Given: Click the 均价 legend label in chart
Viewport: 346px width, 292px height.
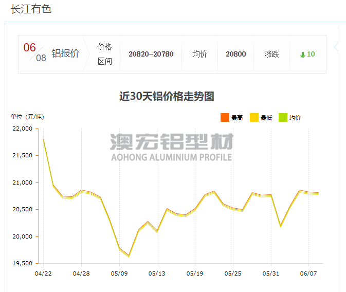Looking at the screenshot, I should pos(295,118).
